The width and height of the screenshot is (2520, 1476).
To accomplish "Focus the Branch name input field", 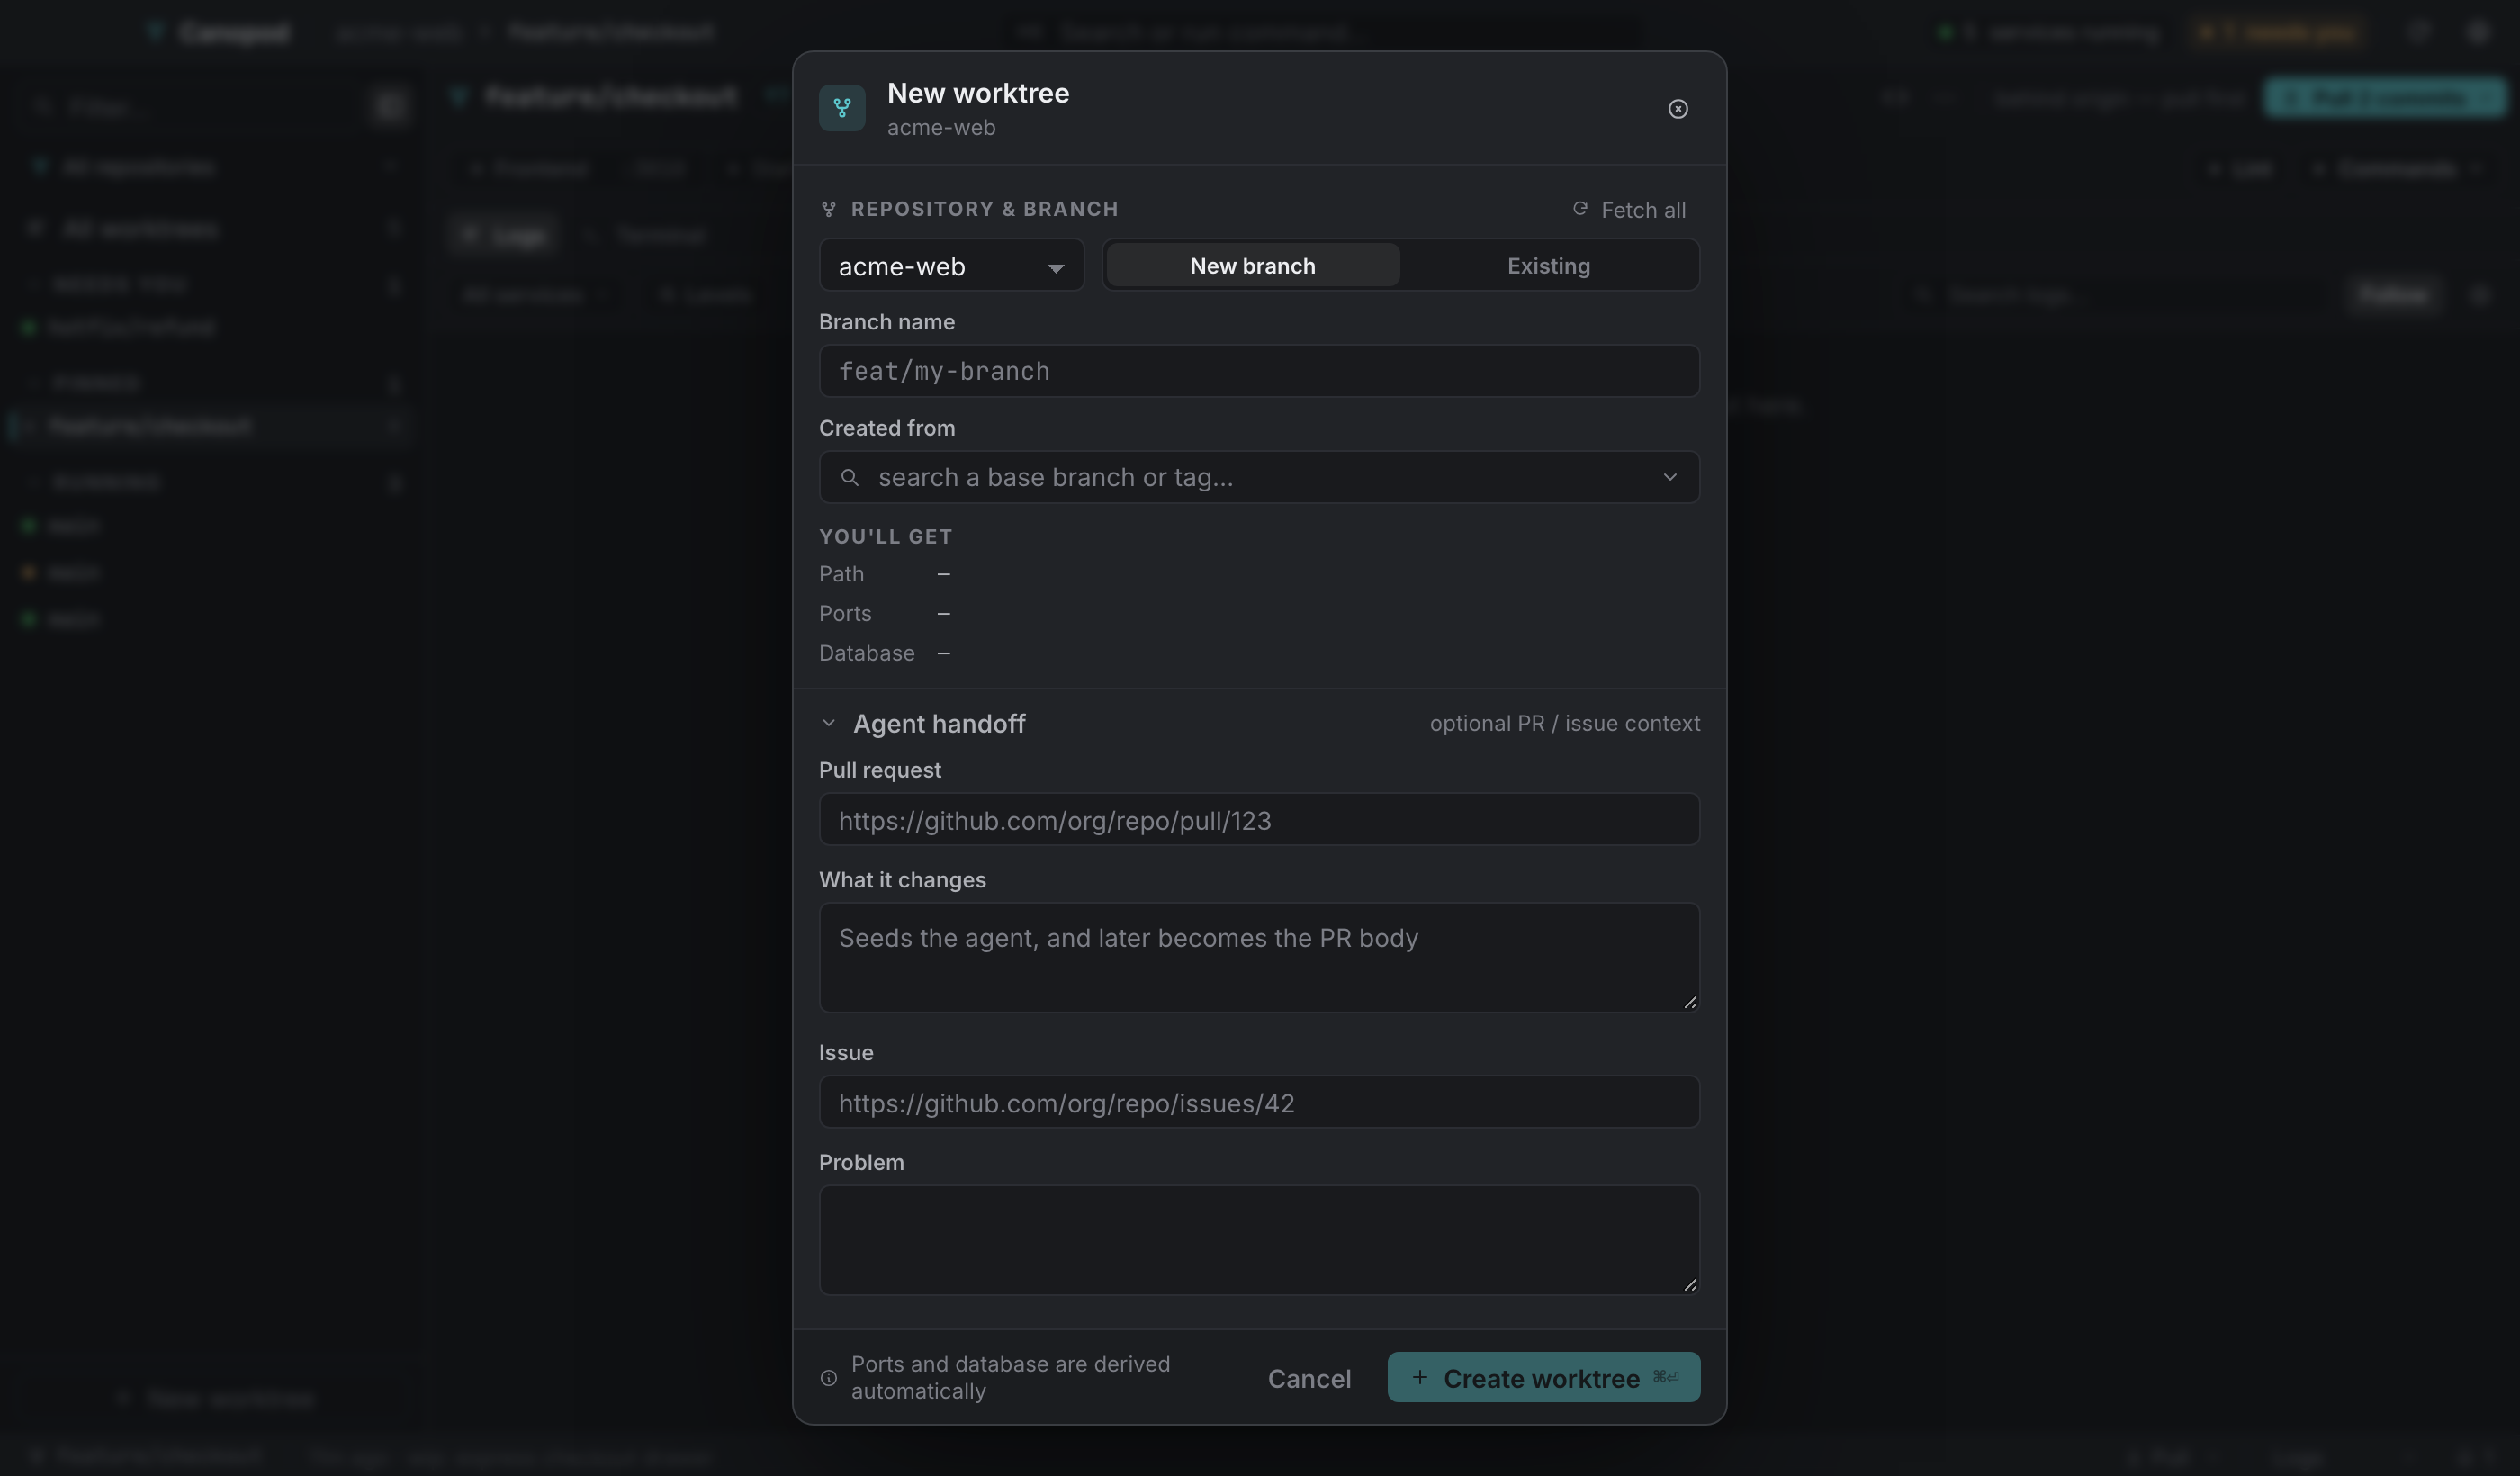I will (1259, 371).
